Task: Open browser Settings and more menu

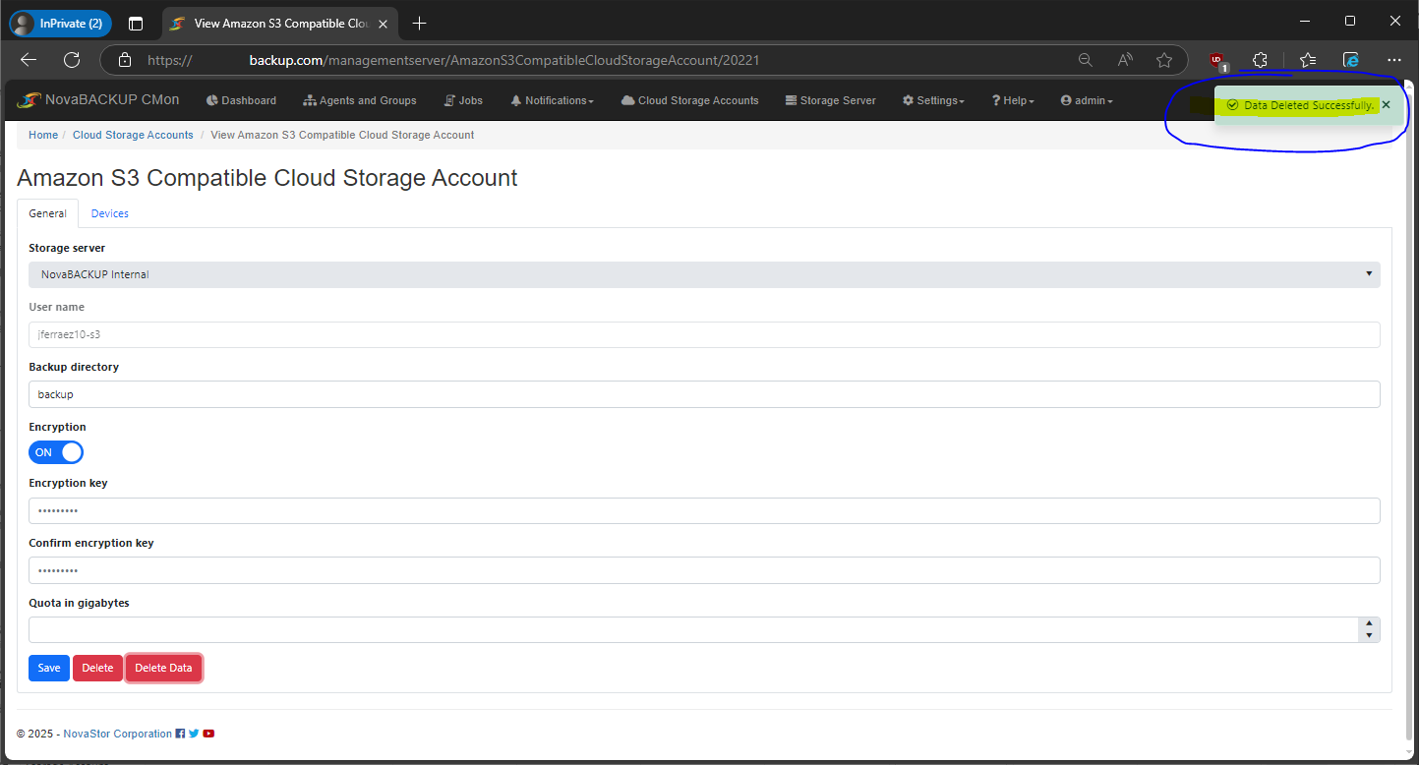Action: coord(1394,60)
